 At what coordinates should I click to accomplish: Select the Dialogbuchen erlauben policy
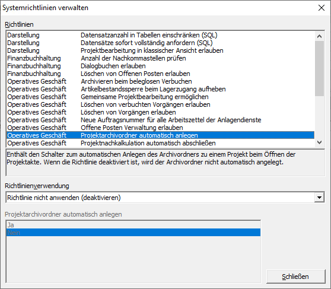click(160, 66)
